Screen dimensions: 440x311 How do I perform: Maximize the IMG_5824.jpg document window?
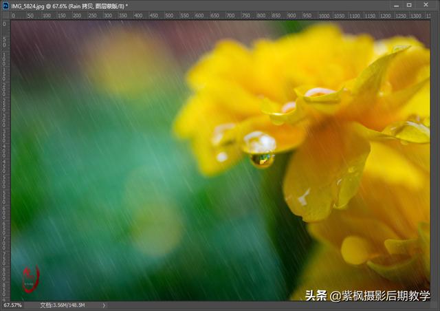click(409, 5)
